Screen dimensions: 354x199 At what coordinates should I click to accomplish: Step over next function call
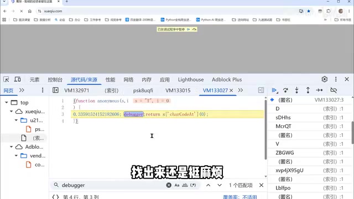285,90
